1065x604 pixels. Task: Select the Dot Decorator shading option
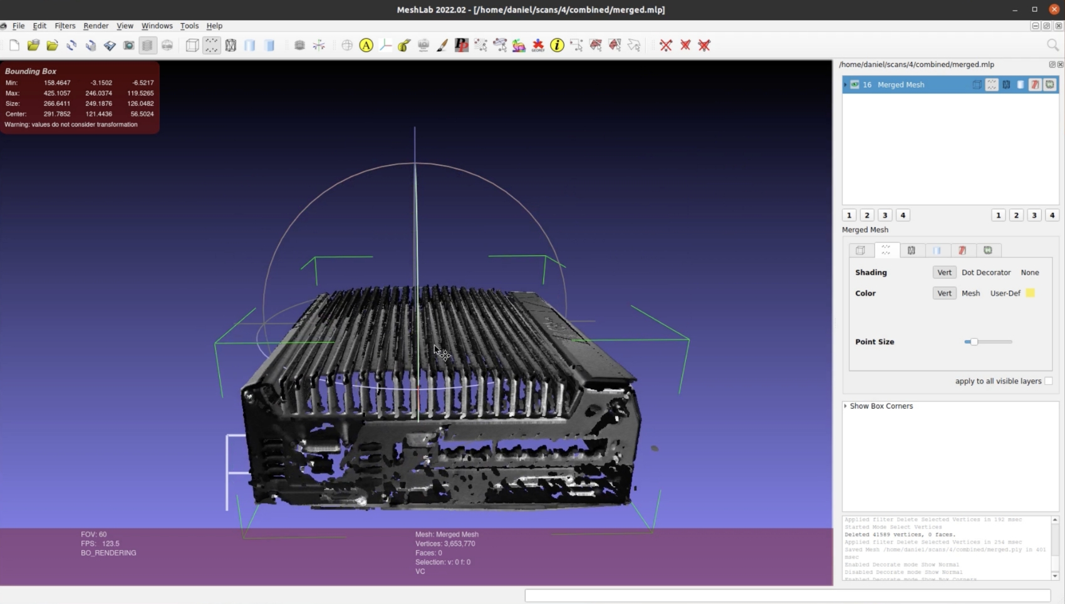[986, 272]
